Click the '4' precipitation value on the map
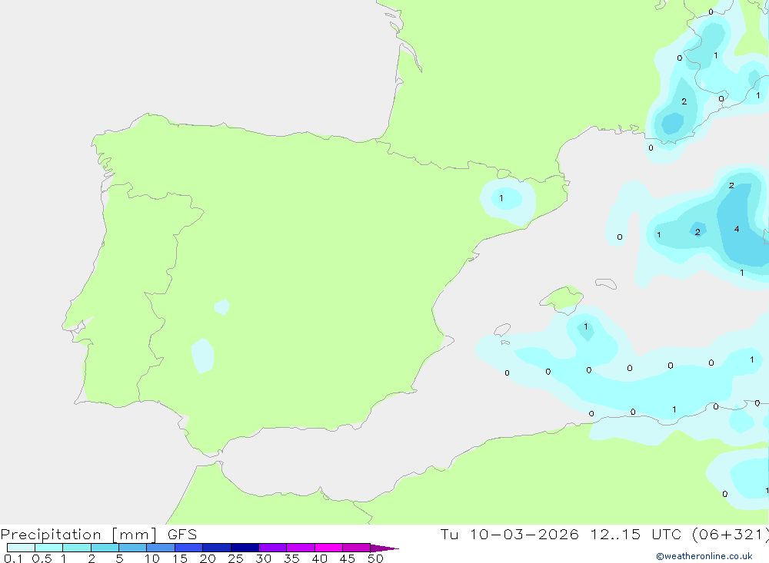This screenshot has width=769, height=563. pos(737,229)
